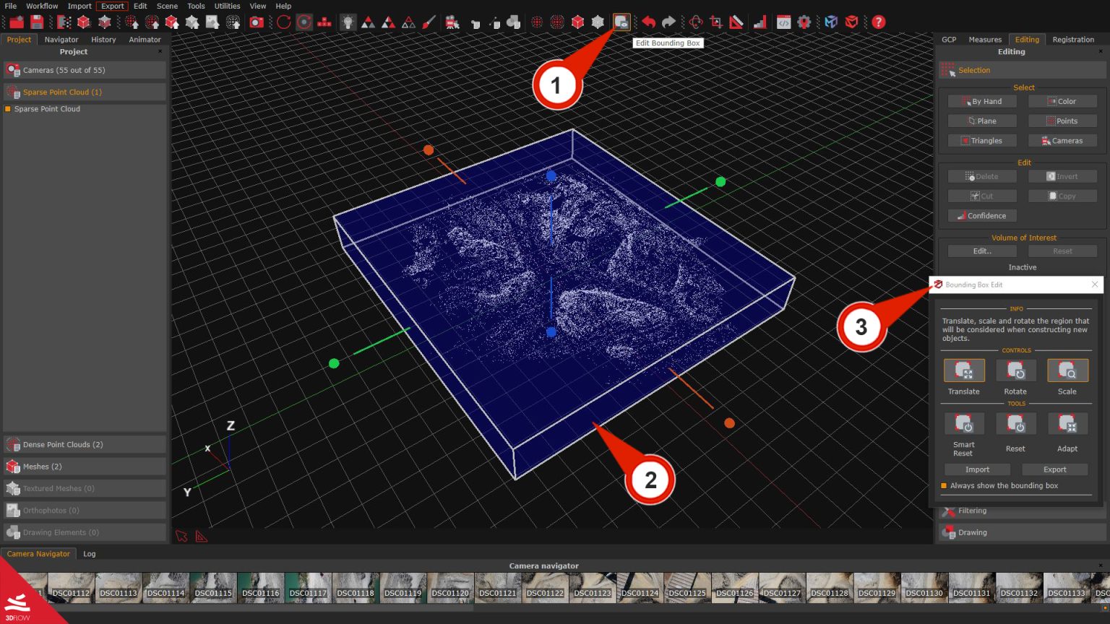Open the DSC01120 thumbnail in Camera navigator
Viewport: 1110px width, 624px height.
tap(450, 587)
